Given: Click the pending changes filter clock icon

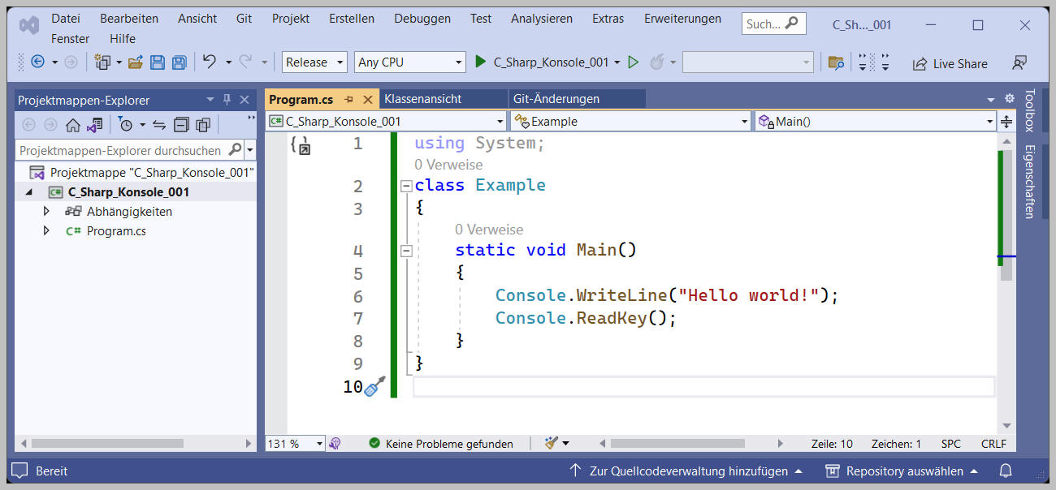Looking at the screenshot, I should pos(126,125).
